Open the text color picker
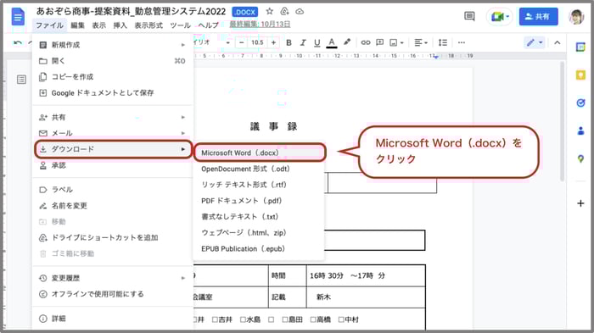Viewport: 594px width, 333px height. [x=332, y=42]
